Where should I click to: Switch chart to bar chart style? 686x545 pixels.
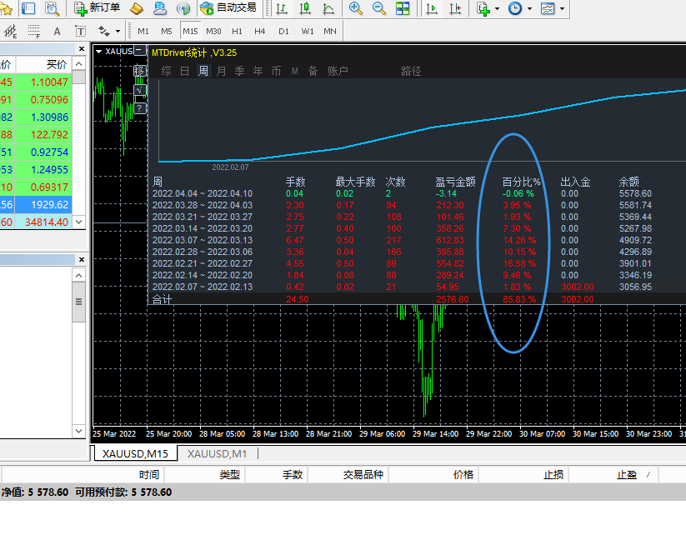coord(282,8)
